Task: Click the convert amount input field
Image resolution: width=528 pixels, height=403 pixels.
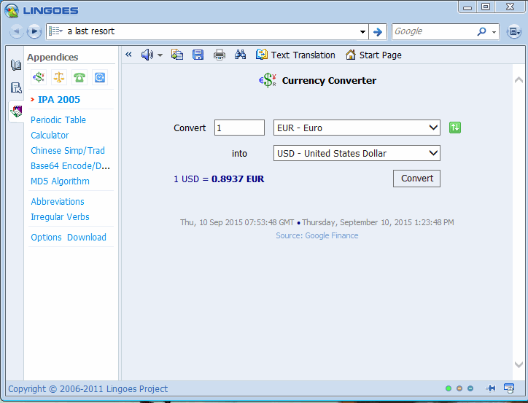Action: click(239, 128)
